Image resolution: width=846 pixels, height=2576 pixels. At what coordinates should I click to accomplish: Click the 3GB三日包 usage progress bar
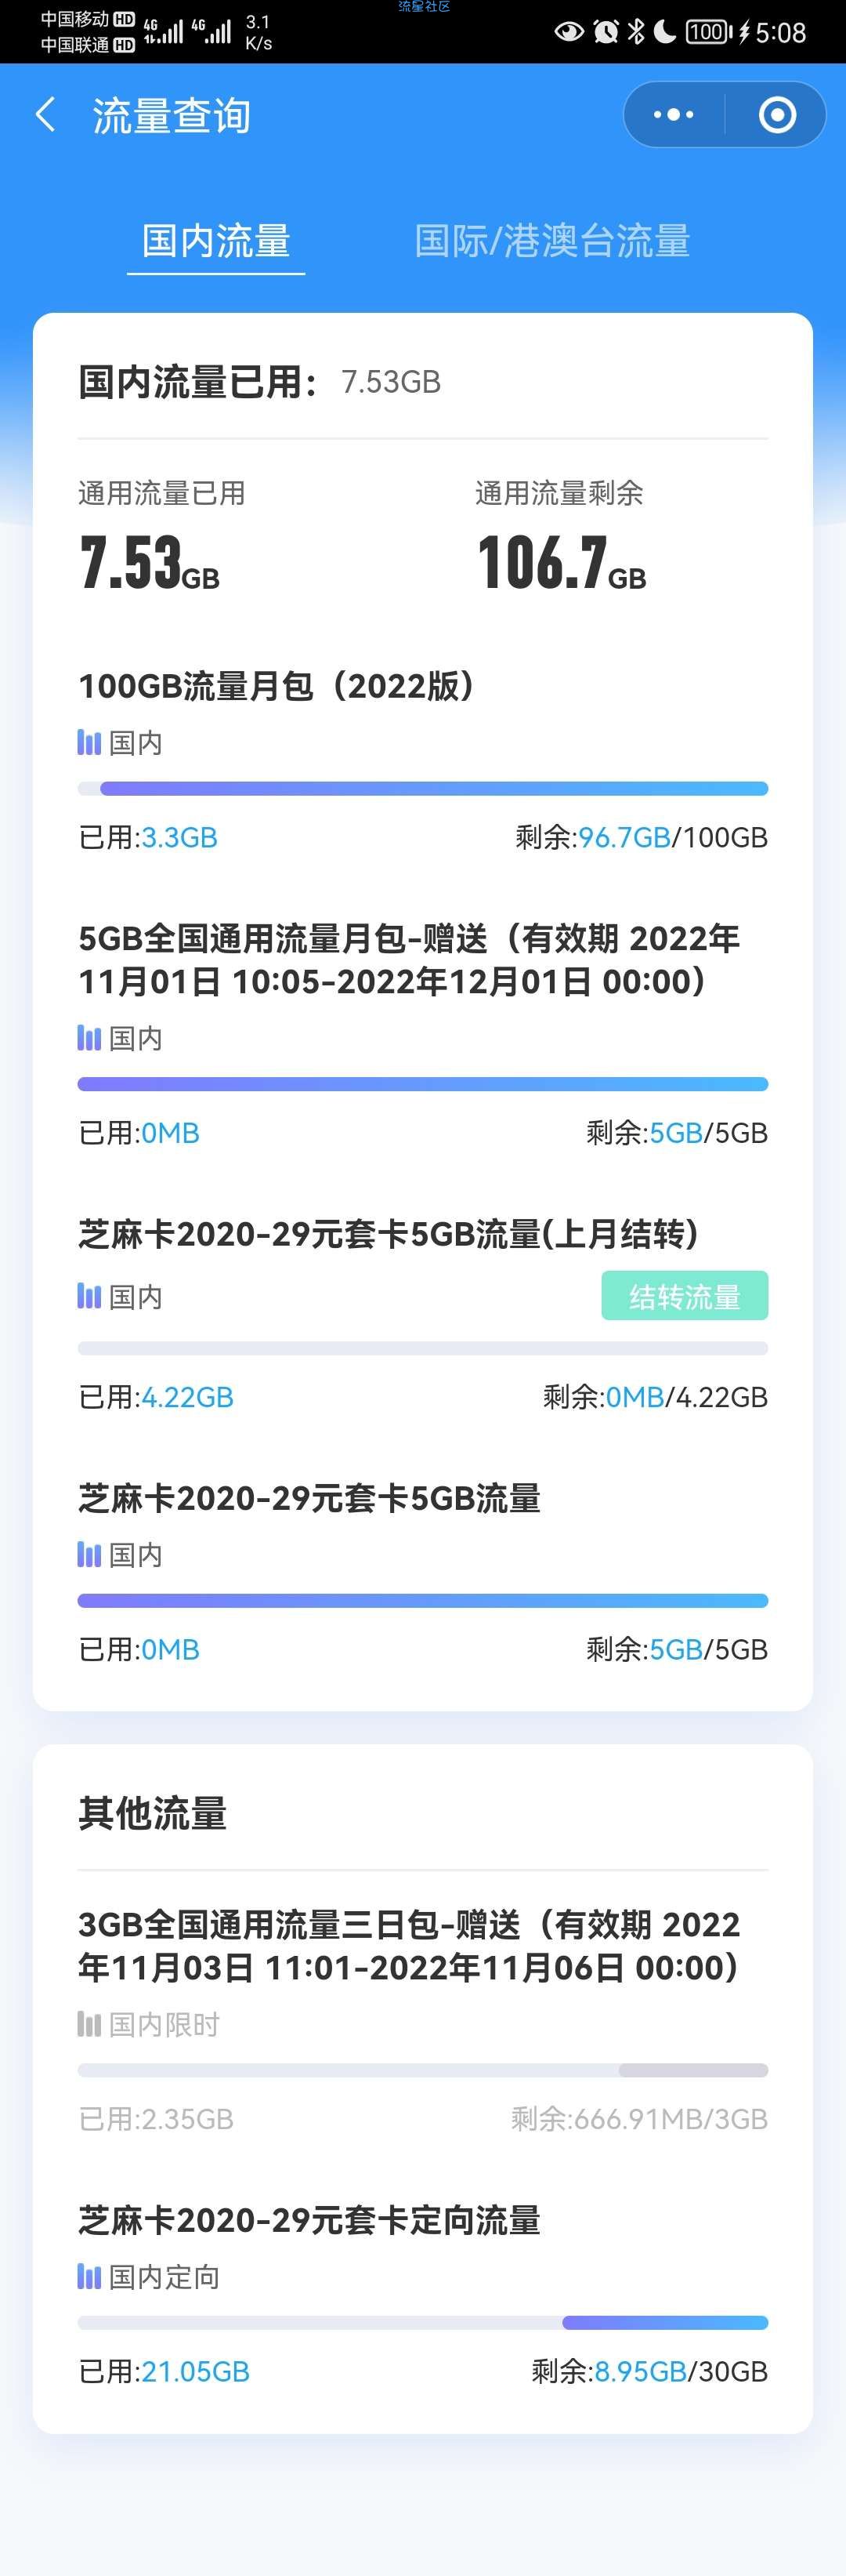point(422,2070)
